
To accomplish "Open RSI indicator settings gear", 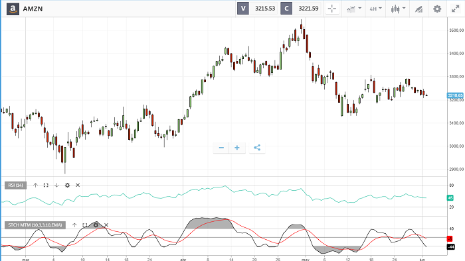I will pos(67,185).
